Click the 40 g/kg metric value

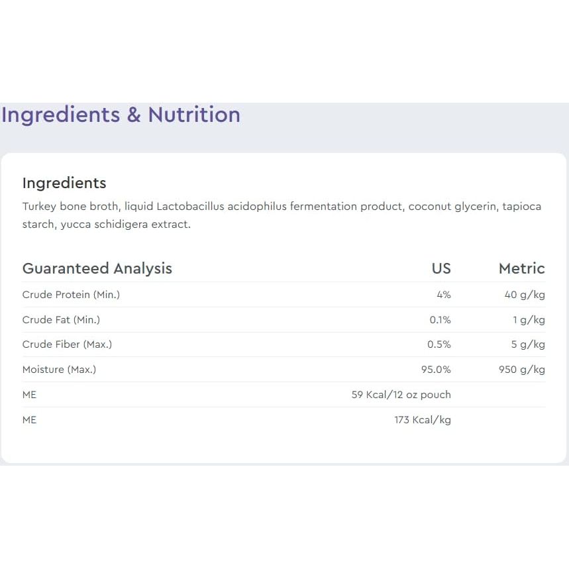click(x=525, y=295)
